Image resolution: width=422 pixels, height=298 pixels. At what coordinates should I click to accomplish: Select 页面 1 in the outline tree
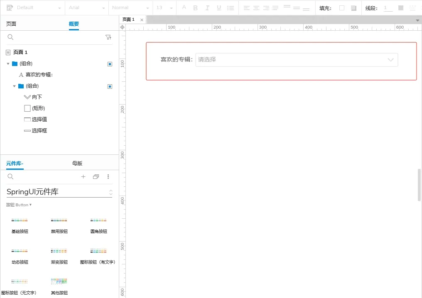click(20, 52)
